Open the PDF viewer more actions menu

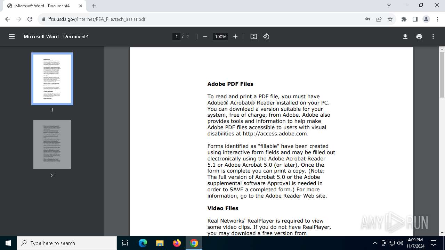pyautogui.click(x=433, y=36)
